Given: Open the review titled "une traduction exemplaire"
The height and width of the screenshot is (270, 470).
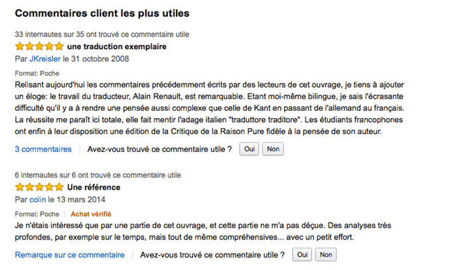Looking at the screenshot, I should point(117,46).
